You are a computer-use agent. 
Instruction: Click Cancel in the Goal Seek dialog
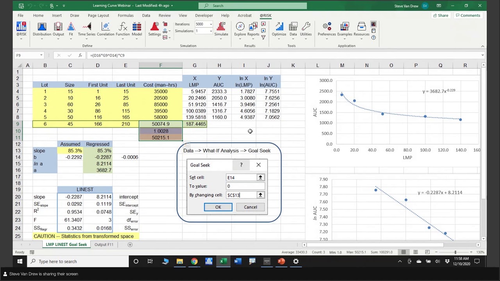tap(250, 207)
